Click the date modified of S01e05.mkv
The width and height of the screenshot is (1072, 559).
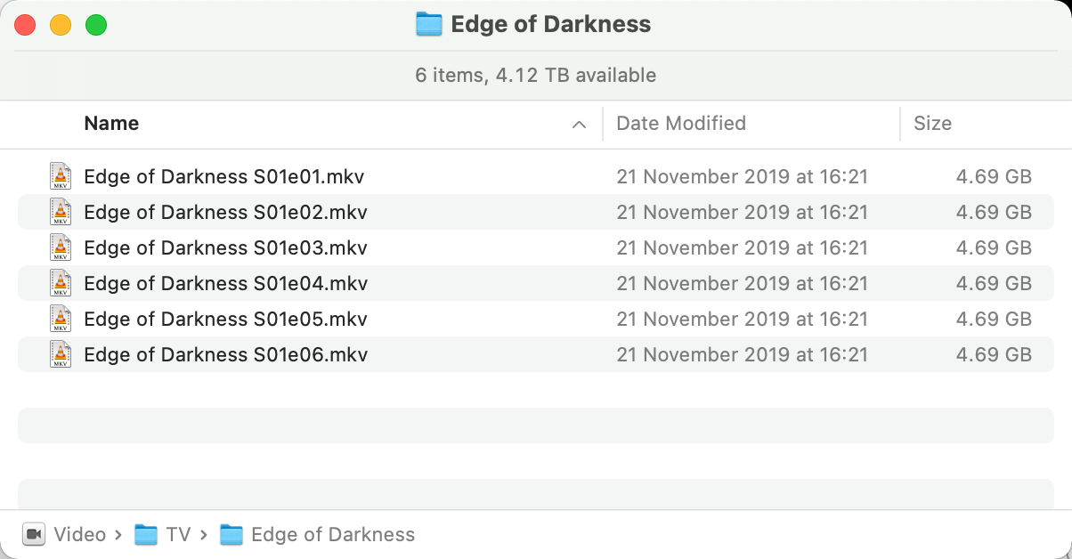click(x=742, y=319)
